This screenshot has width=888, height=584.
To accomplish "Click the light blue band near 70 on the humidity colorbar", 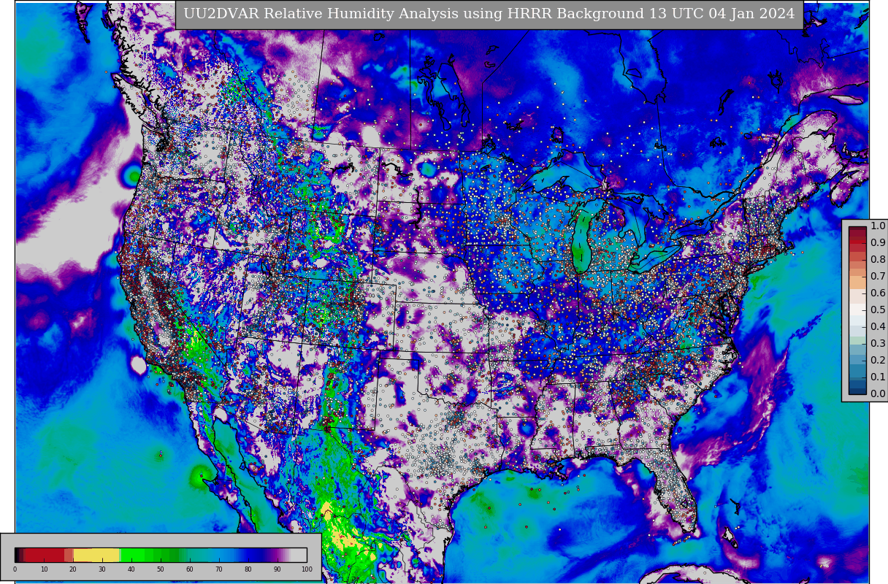I will pyautogui.click(x=221, y=555).
